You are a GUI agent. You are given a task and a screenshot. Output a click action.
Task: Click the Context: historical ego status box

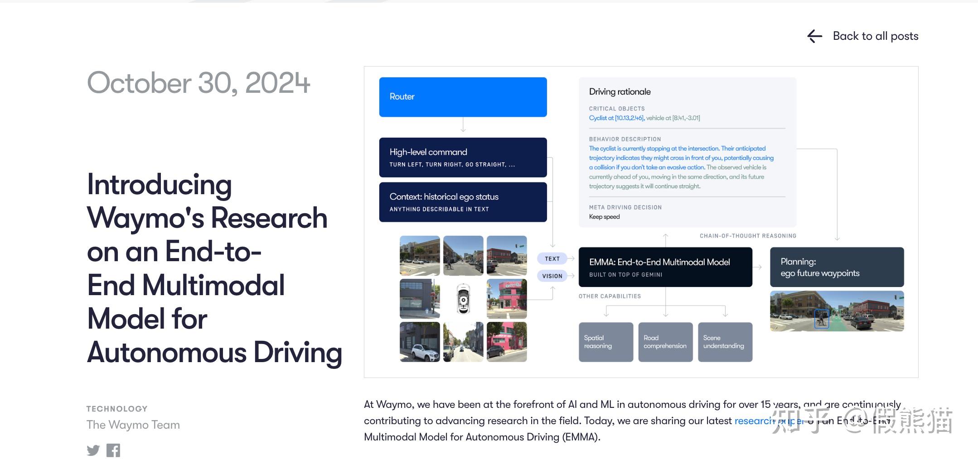(x=463, y=202)
